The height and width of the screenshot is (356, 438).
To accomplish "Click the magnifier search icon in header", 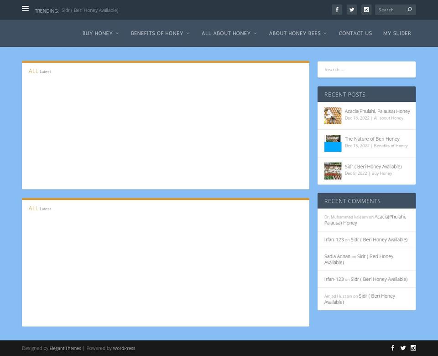I will pos(410,10).
